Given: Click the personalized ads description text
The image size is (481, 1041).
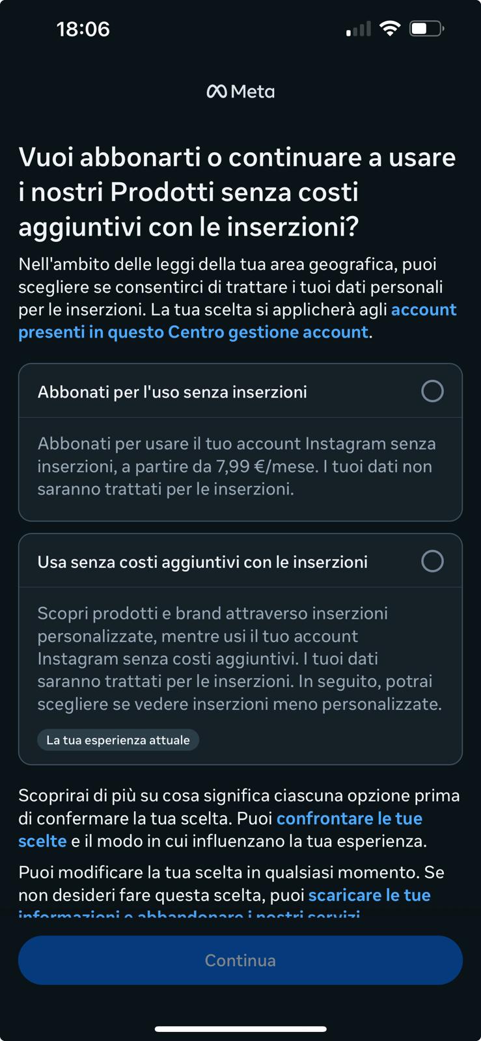Looking at the screenshot, I should 240,658.
